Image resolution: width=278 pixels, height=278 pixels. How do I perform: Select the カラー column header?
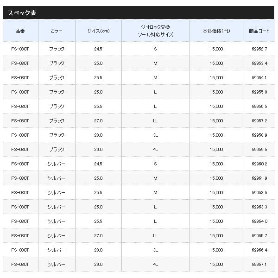coord(57,31)
